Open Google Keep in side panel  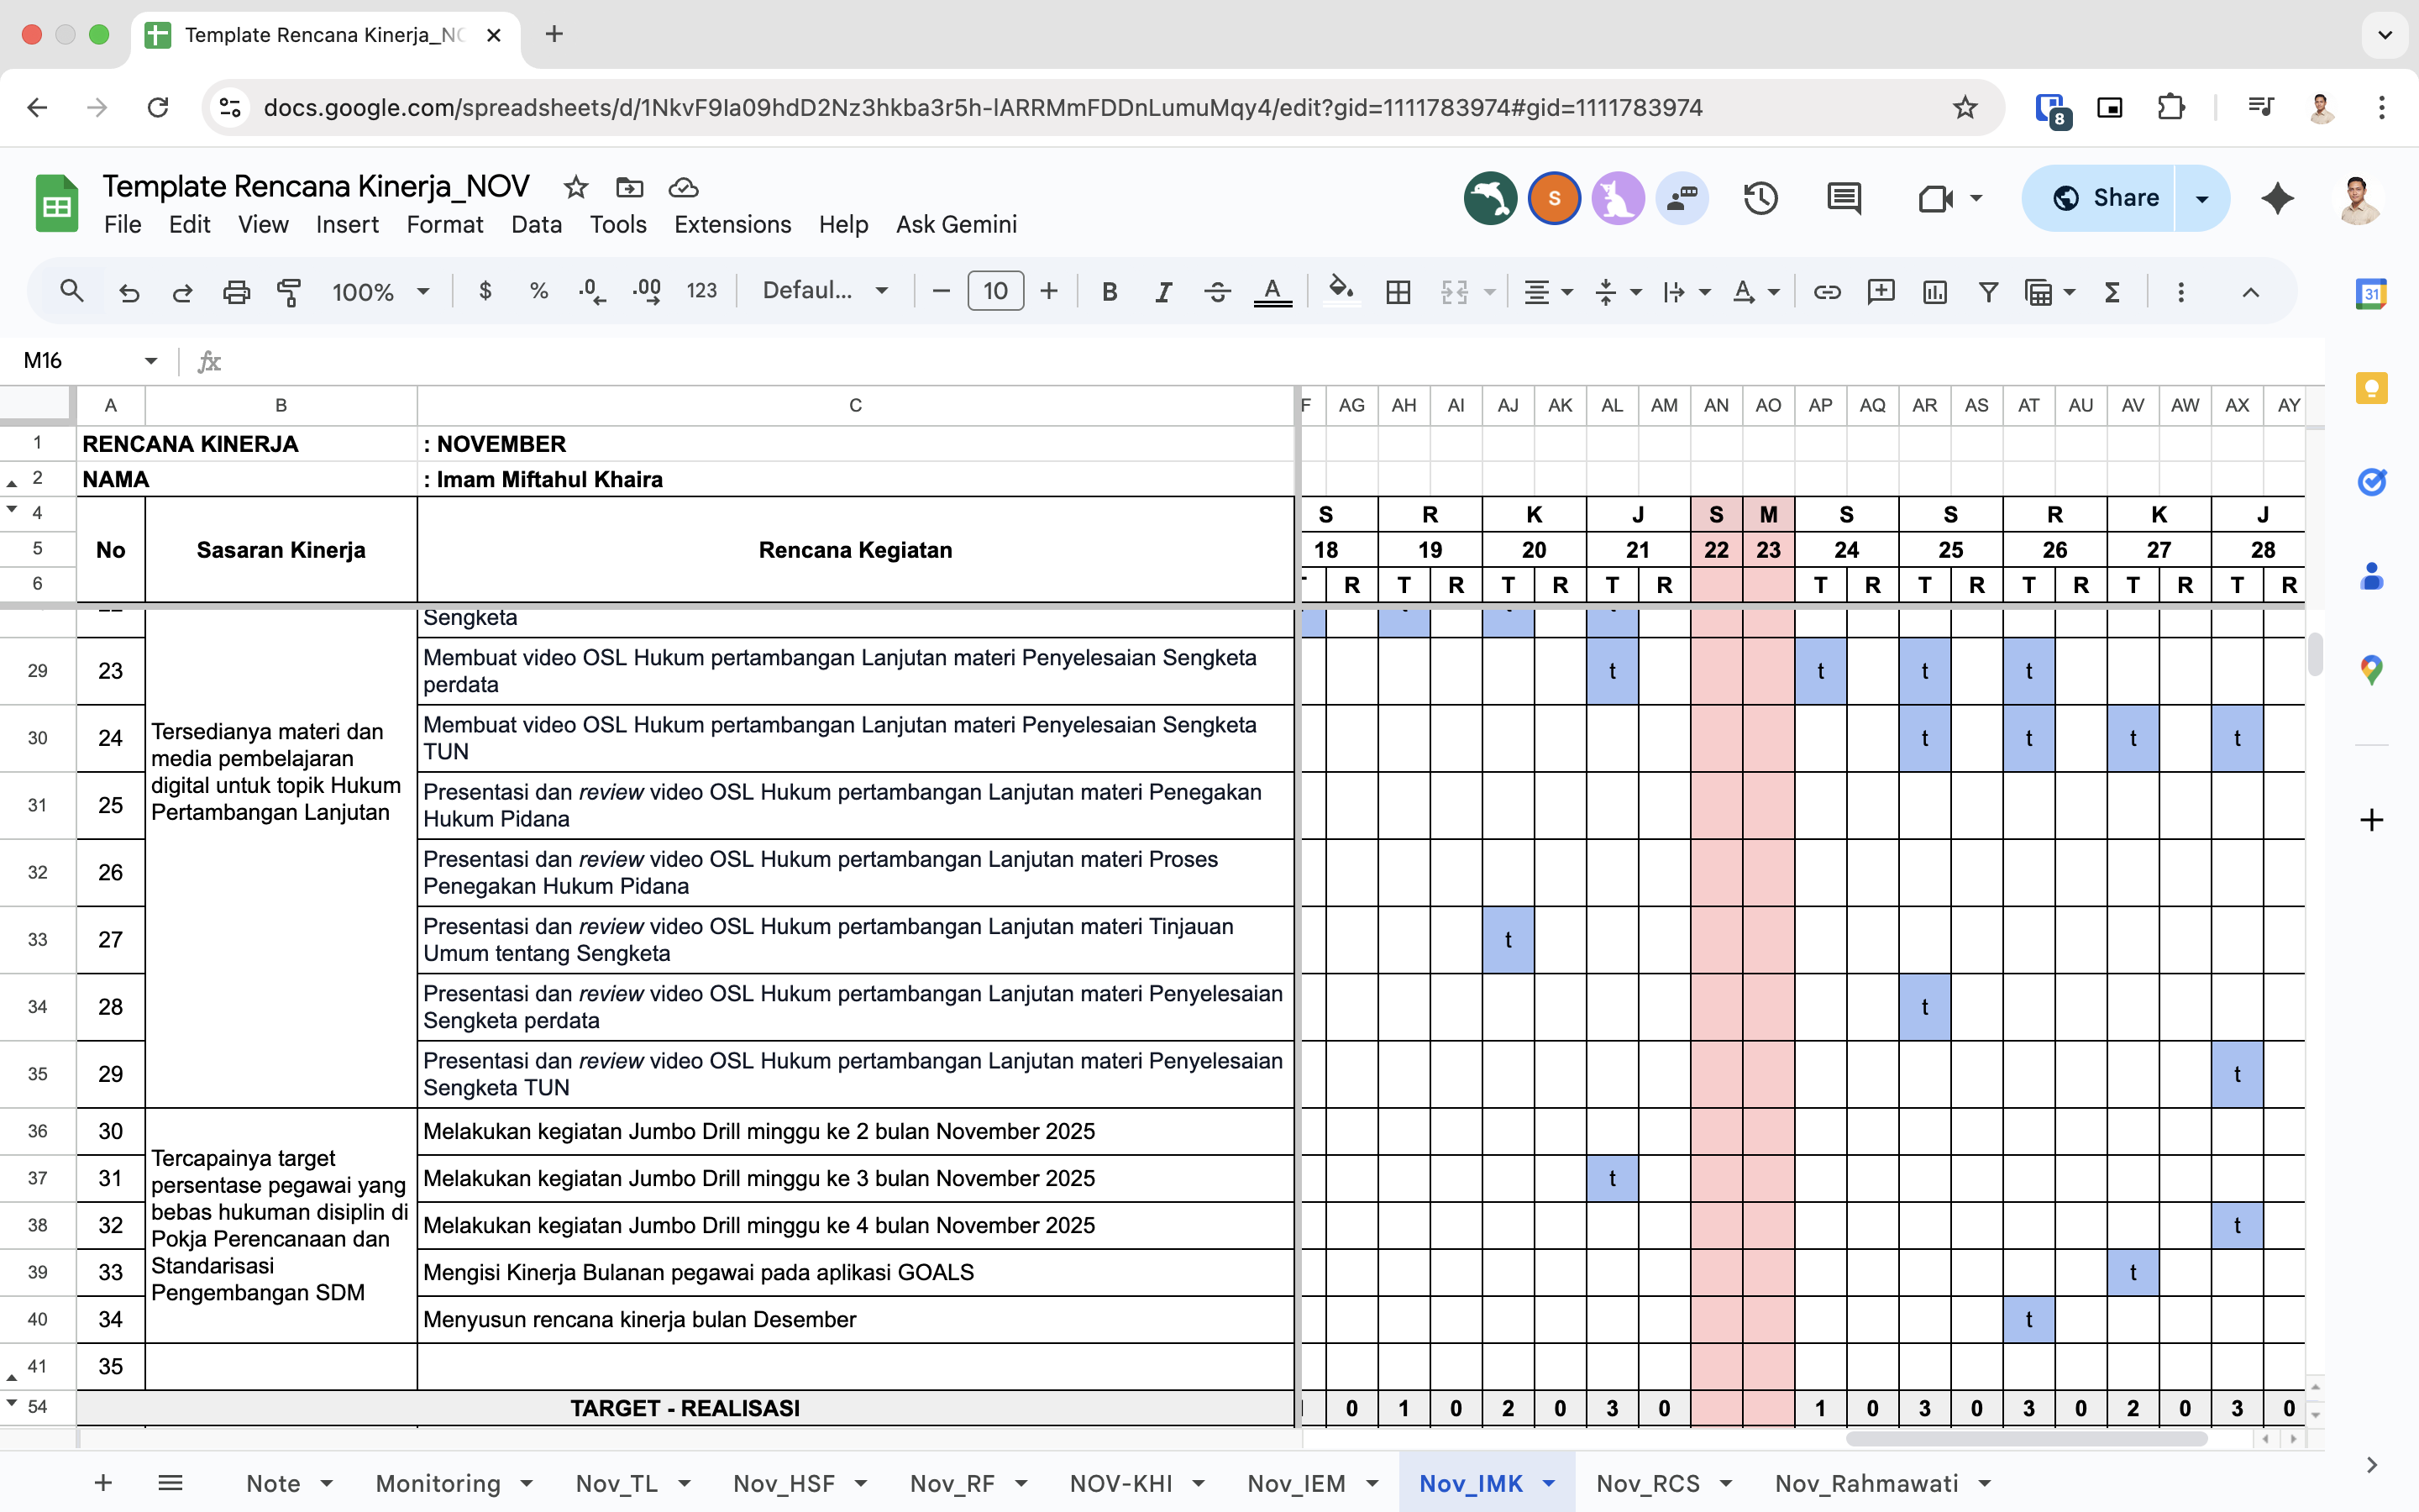[2371, 388]
